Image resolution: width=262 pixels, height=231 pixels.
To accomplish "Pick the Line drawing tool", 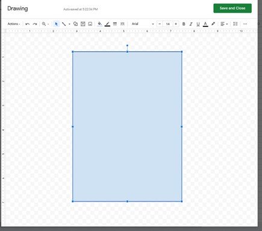I will coord(64,24).
